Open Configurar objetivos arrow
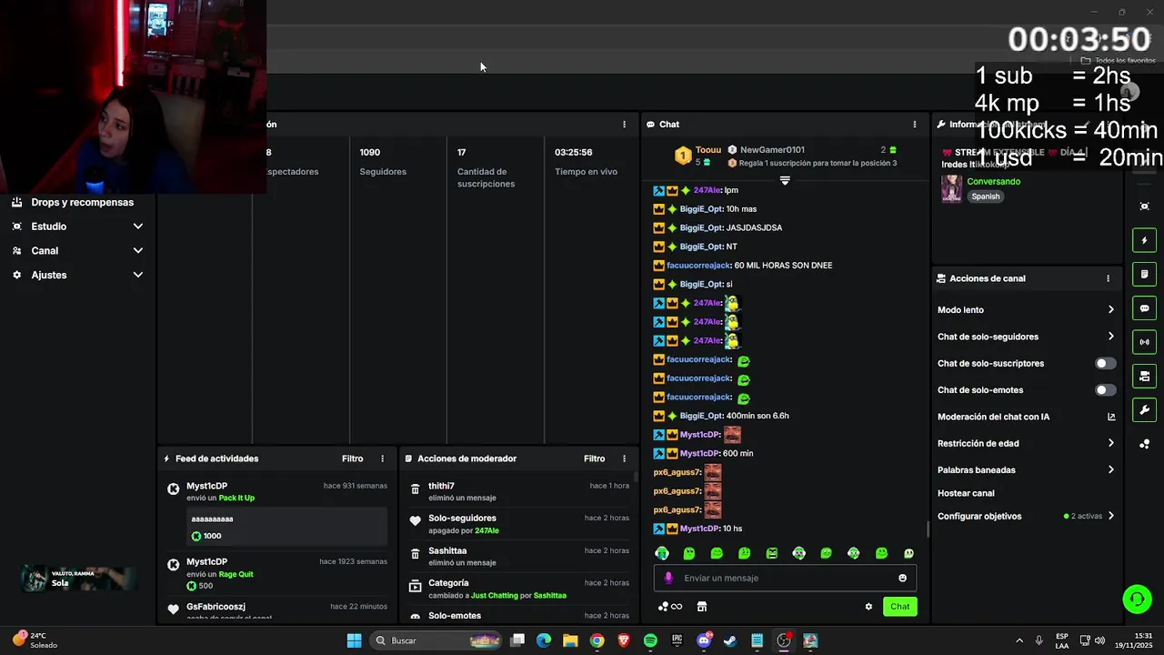The image size is (1164, 655). tap(1110, 516)
